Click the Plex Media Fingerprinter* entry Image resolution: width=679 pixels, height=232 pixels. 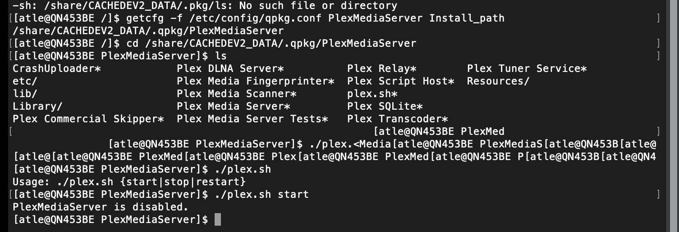256,81
